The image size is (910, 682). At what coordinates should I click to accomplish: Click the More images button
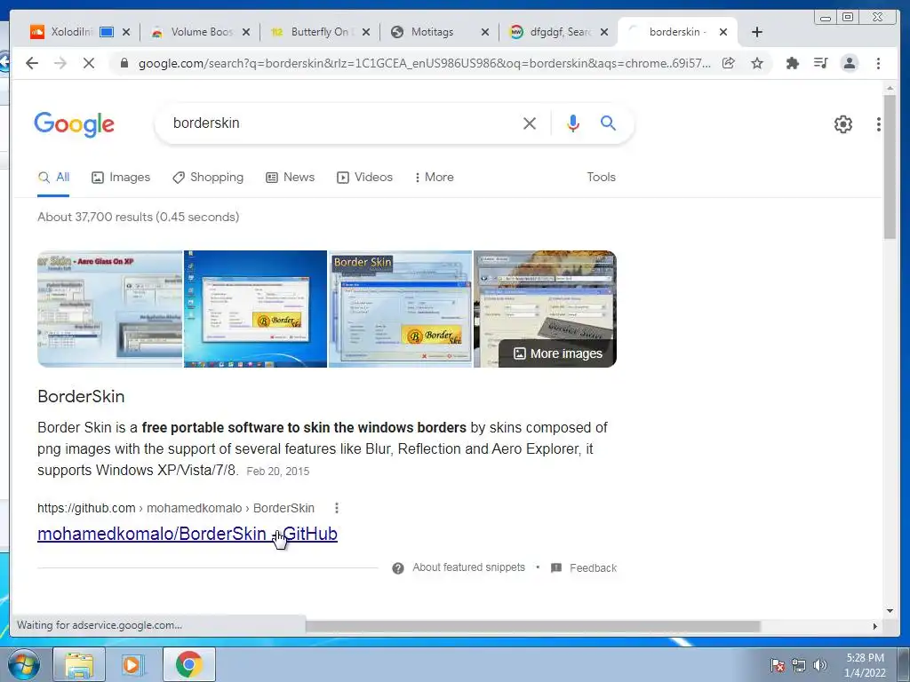click(558, 353)
